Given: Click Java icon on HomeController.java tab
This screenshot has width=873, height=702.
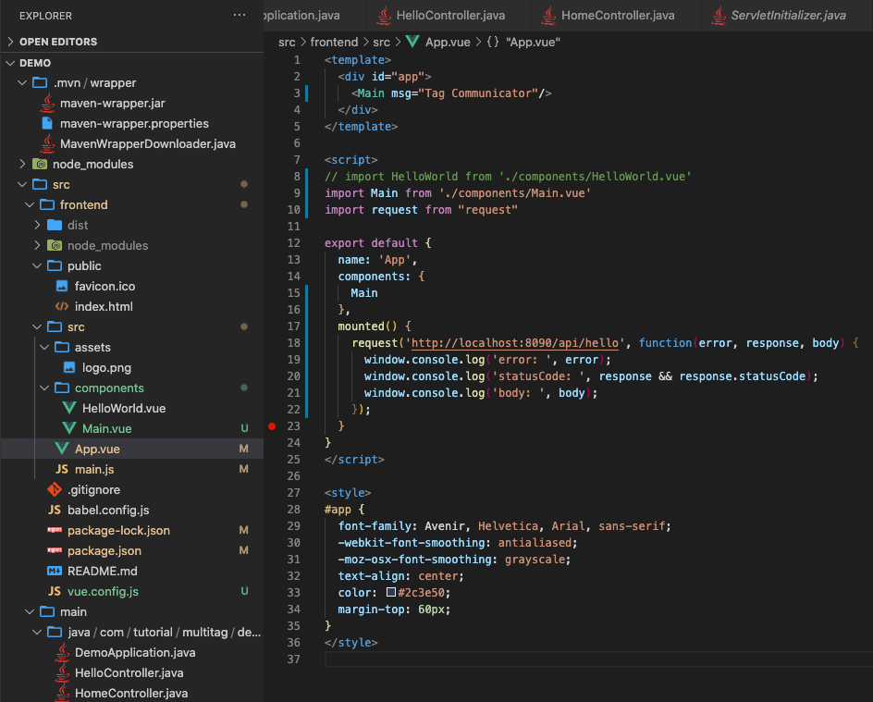Looking at the screenshot, I should pos(548,16).
